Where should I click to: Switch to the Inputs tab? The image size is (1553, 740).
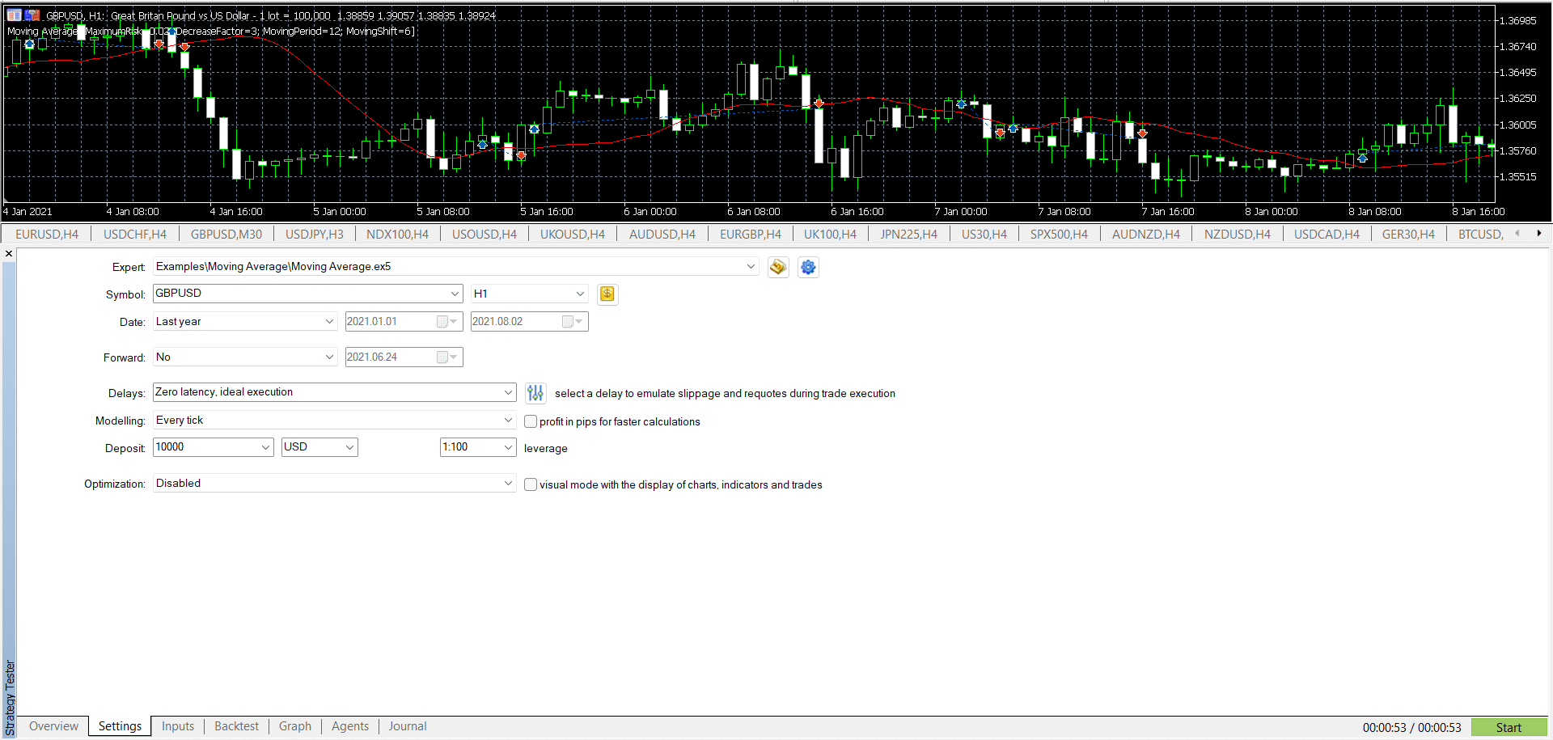(178, 726)
